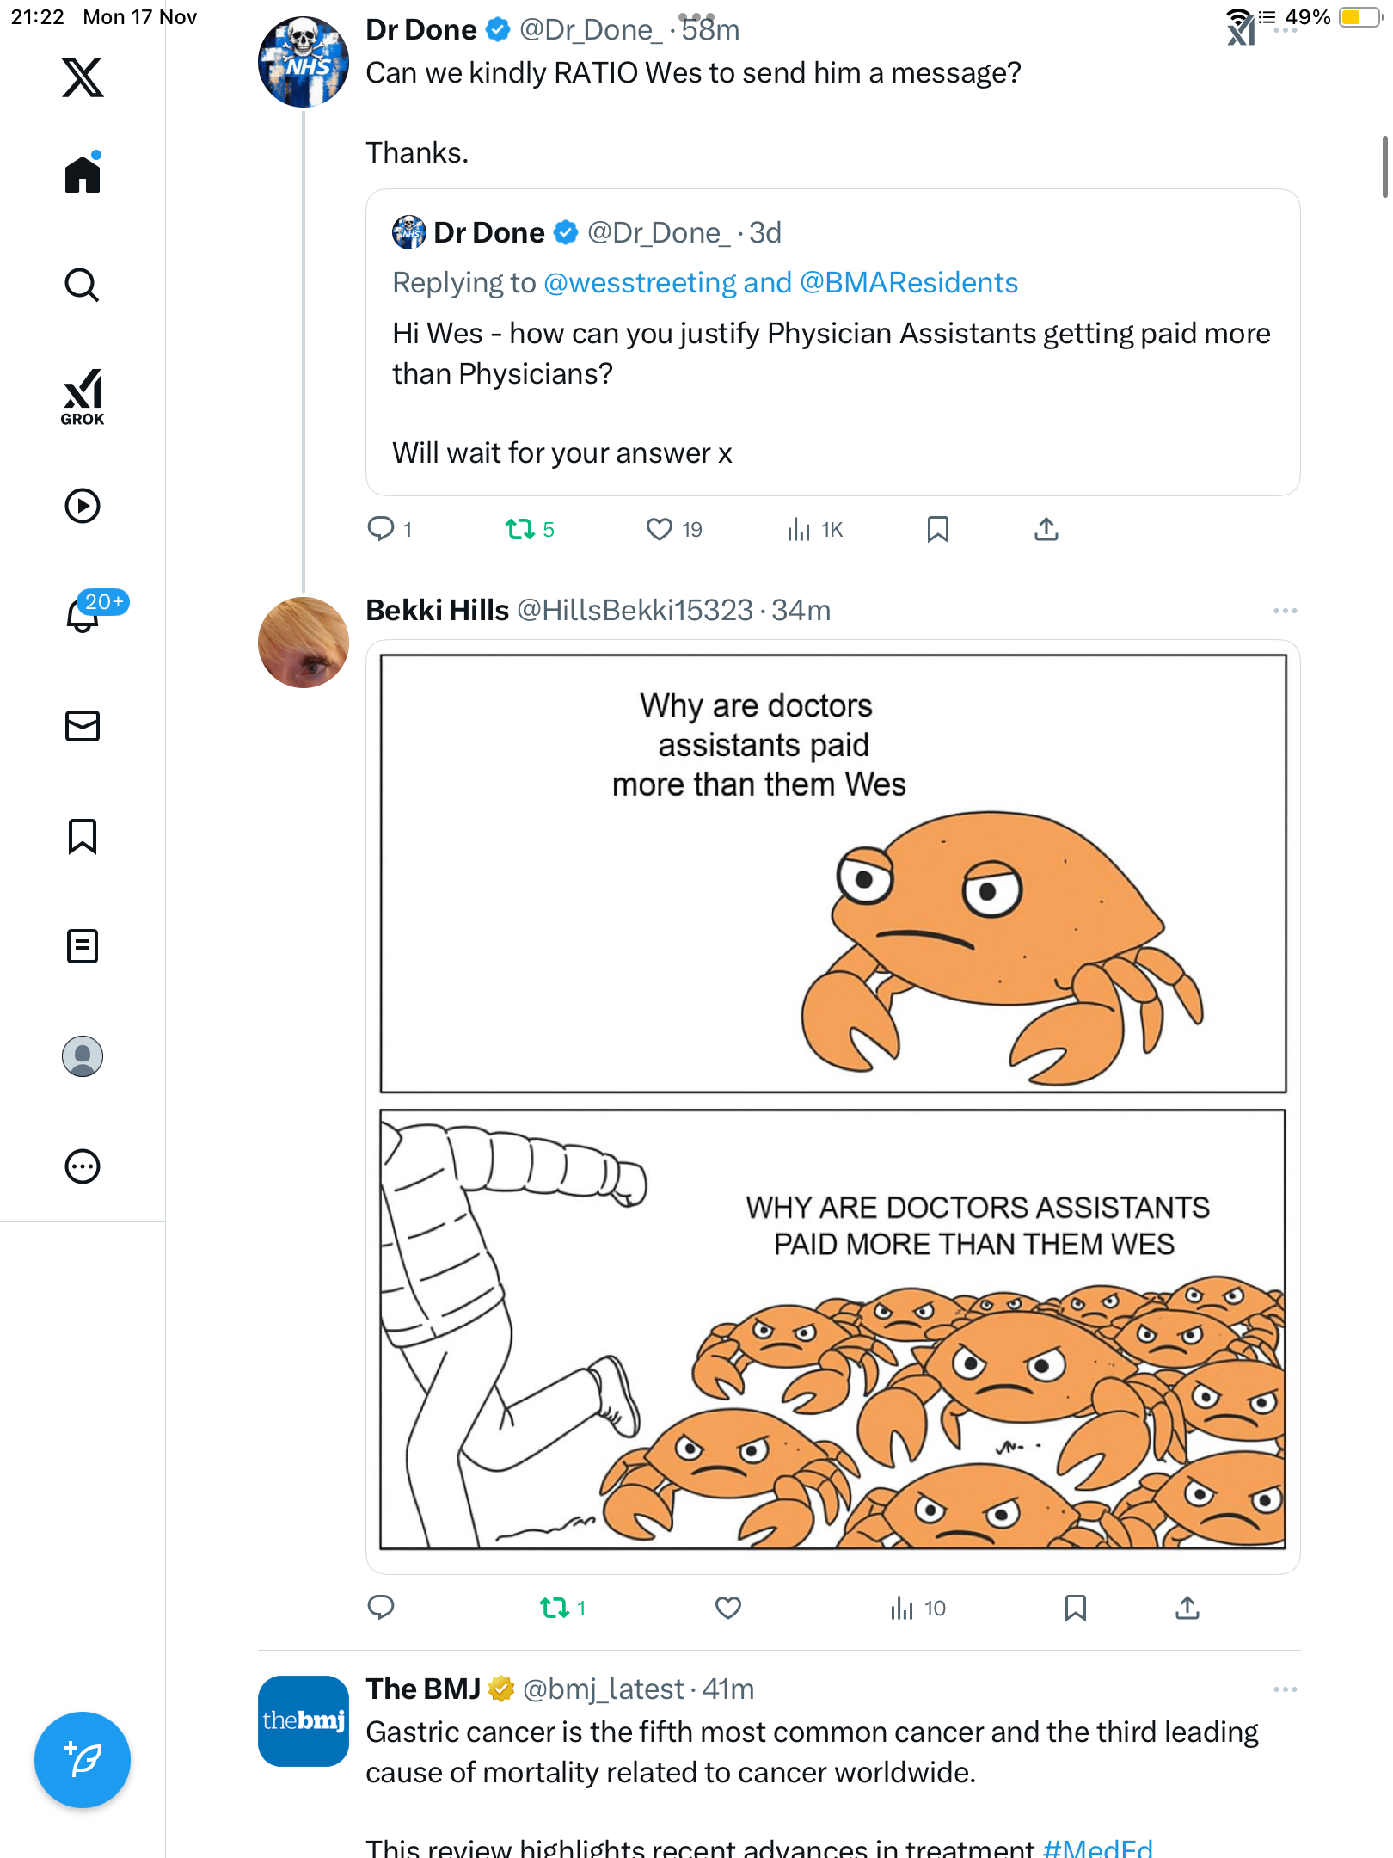Expand the sidebar More circle menu
The image size is (1393, 1858).
83,1166
